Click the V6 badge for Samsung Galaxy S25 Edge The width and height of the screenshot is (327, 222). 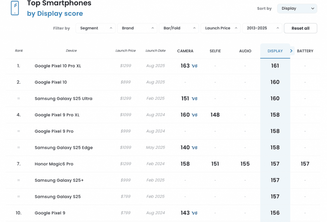coord(194,148)
